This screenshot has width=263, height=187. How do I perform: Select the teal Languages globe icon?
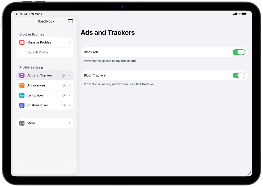click(x=22, y=95)
